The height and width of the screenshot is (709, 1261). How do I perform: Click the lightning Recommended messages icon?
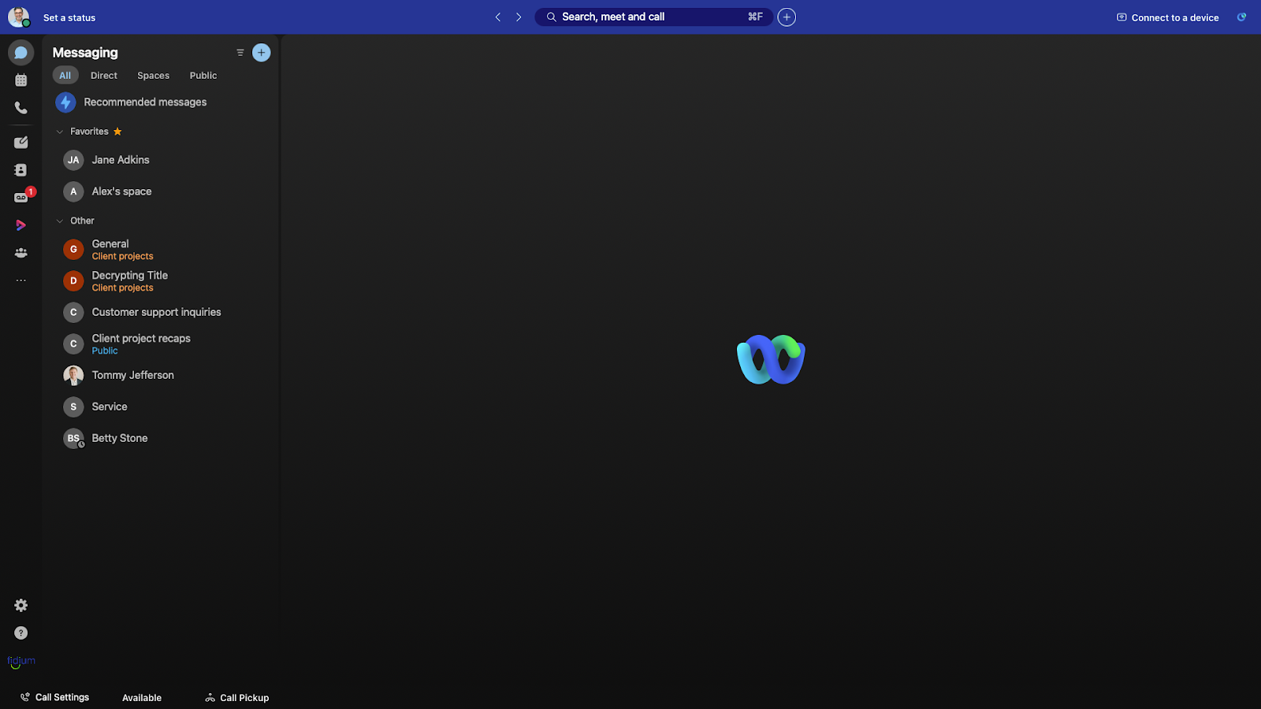[x=65, y=102]
